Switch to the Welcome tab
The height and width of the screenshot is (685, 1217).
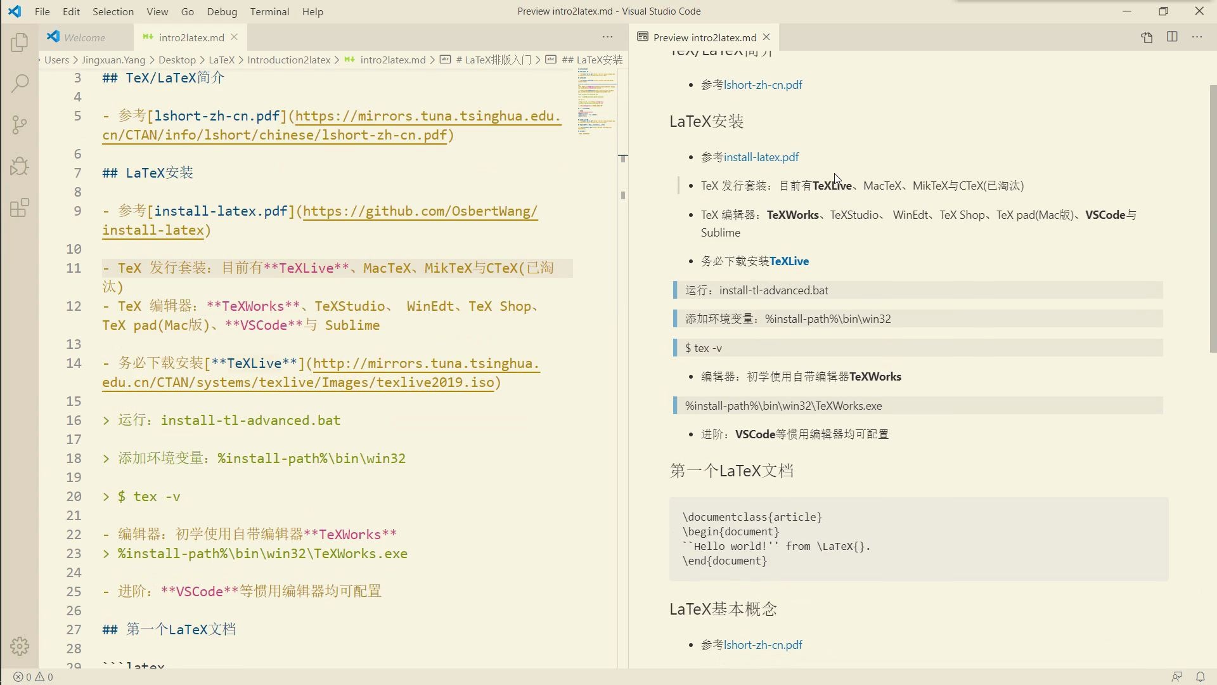[x=84, y=37]
